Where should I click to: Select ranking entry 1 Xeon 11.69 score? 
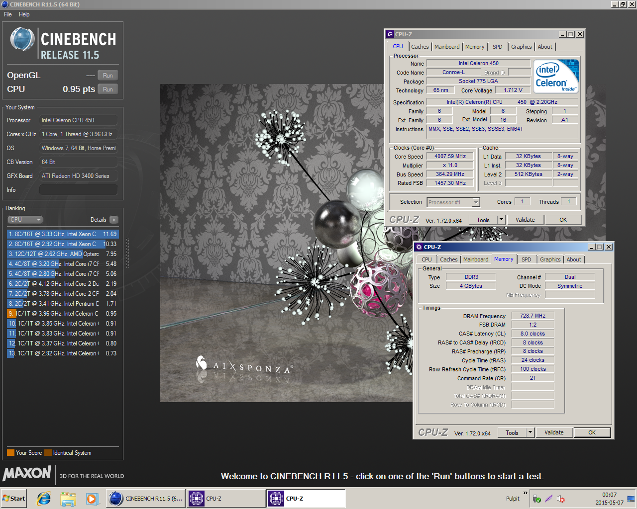coord(63,234)
